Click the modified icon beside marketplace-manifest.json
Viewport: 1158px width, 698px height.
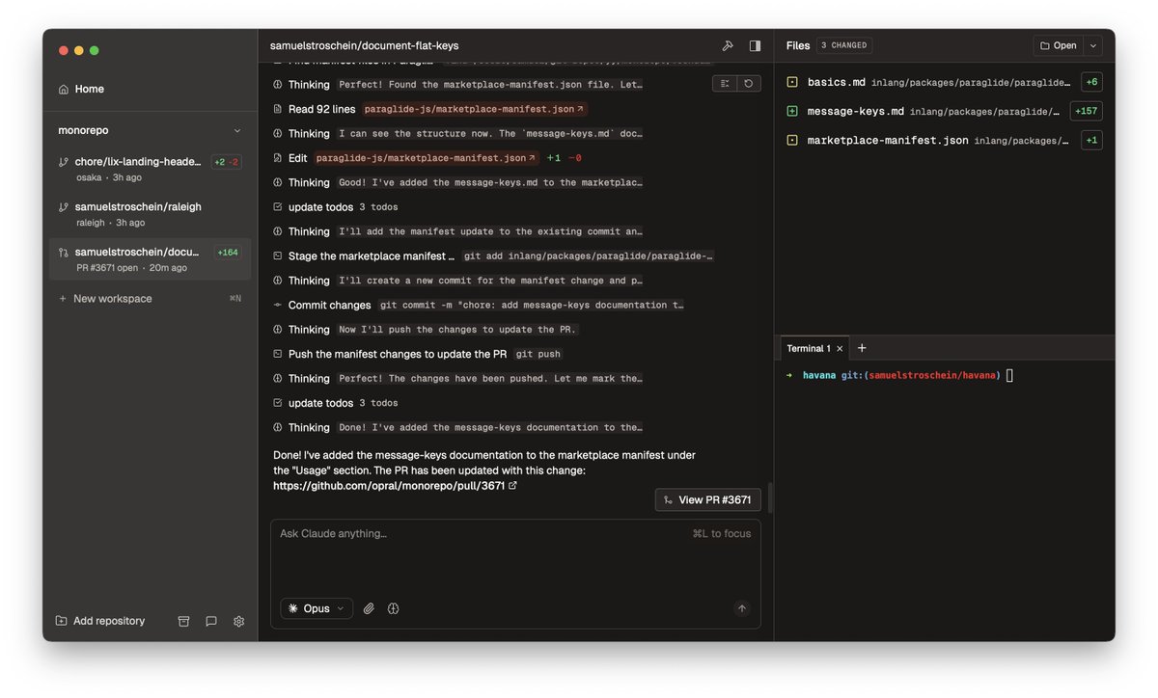(792, 140)
